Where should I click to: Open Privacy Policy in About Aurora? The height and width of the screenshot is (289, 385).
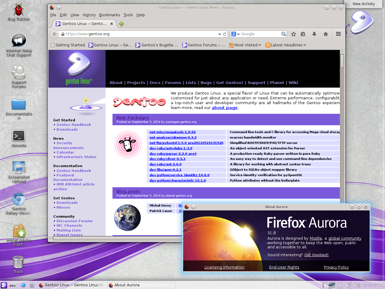[336, 267]
